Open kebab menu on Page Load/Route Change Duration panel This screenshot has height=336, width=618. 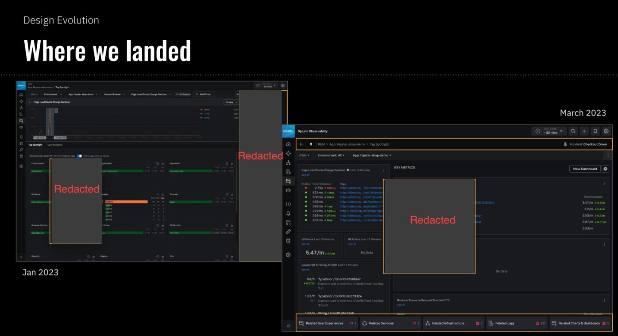[384, 170]
